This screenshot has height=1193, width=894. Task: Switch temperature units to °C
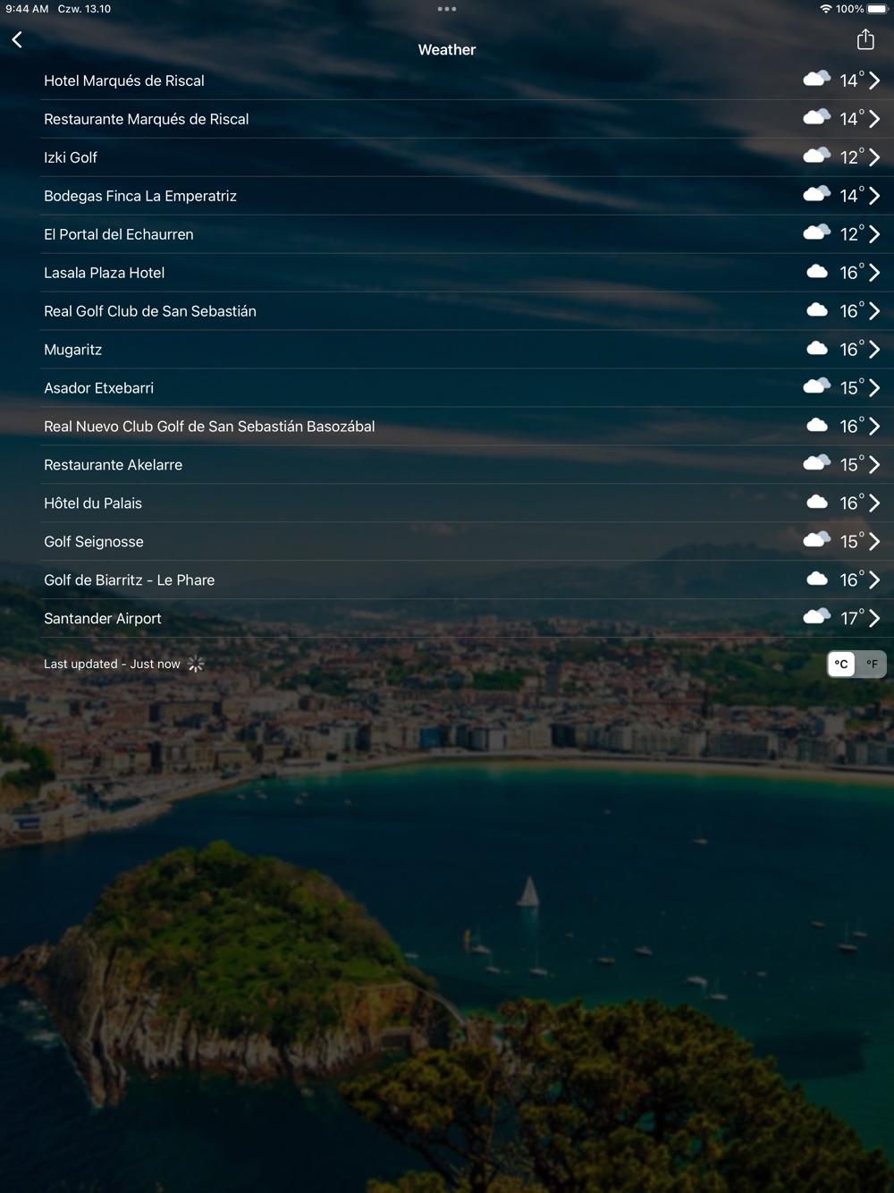click(x=841, y=664)
